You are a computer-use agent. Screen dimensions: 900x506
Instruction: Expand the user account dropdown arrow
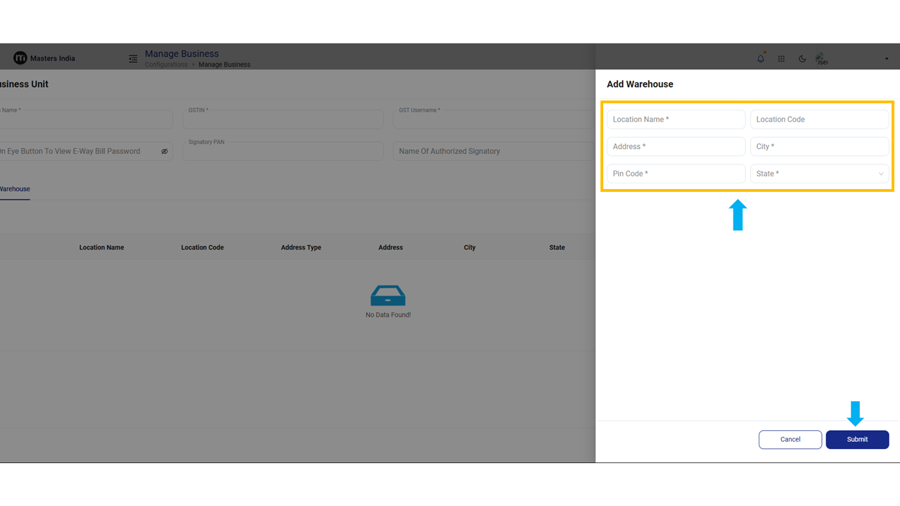tap(887, 59)
